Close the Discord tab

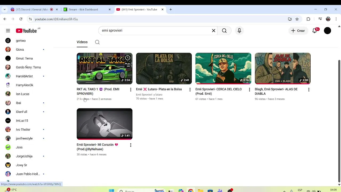(x=57, y=9)
